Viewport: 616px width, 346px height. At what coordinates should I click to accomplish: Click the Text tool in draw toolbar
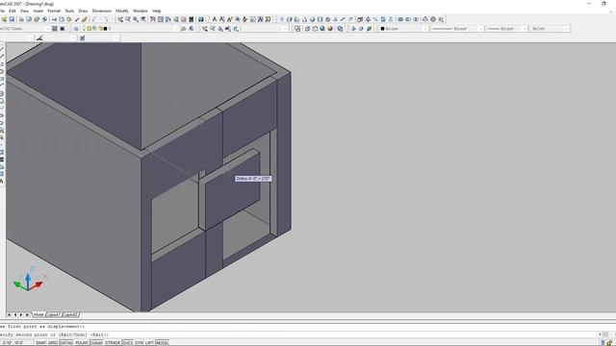(2, 182)
